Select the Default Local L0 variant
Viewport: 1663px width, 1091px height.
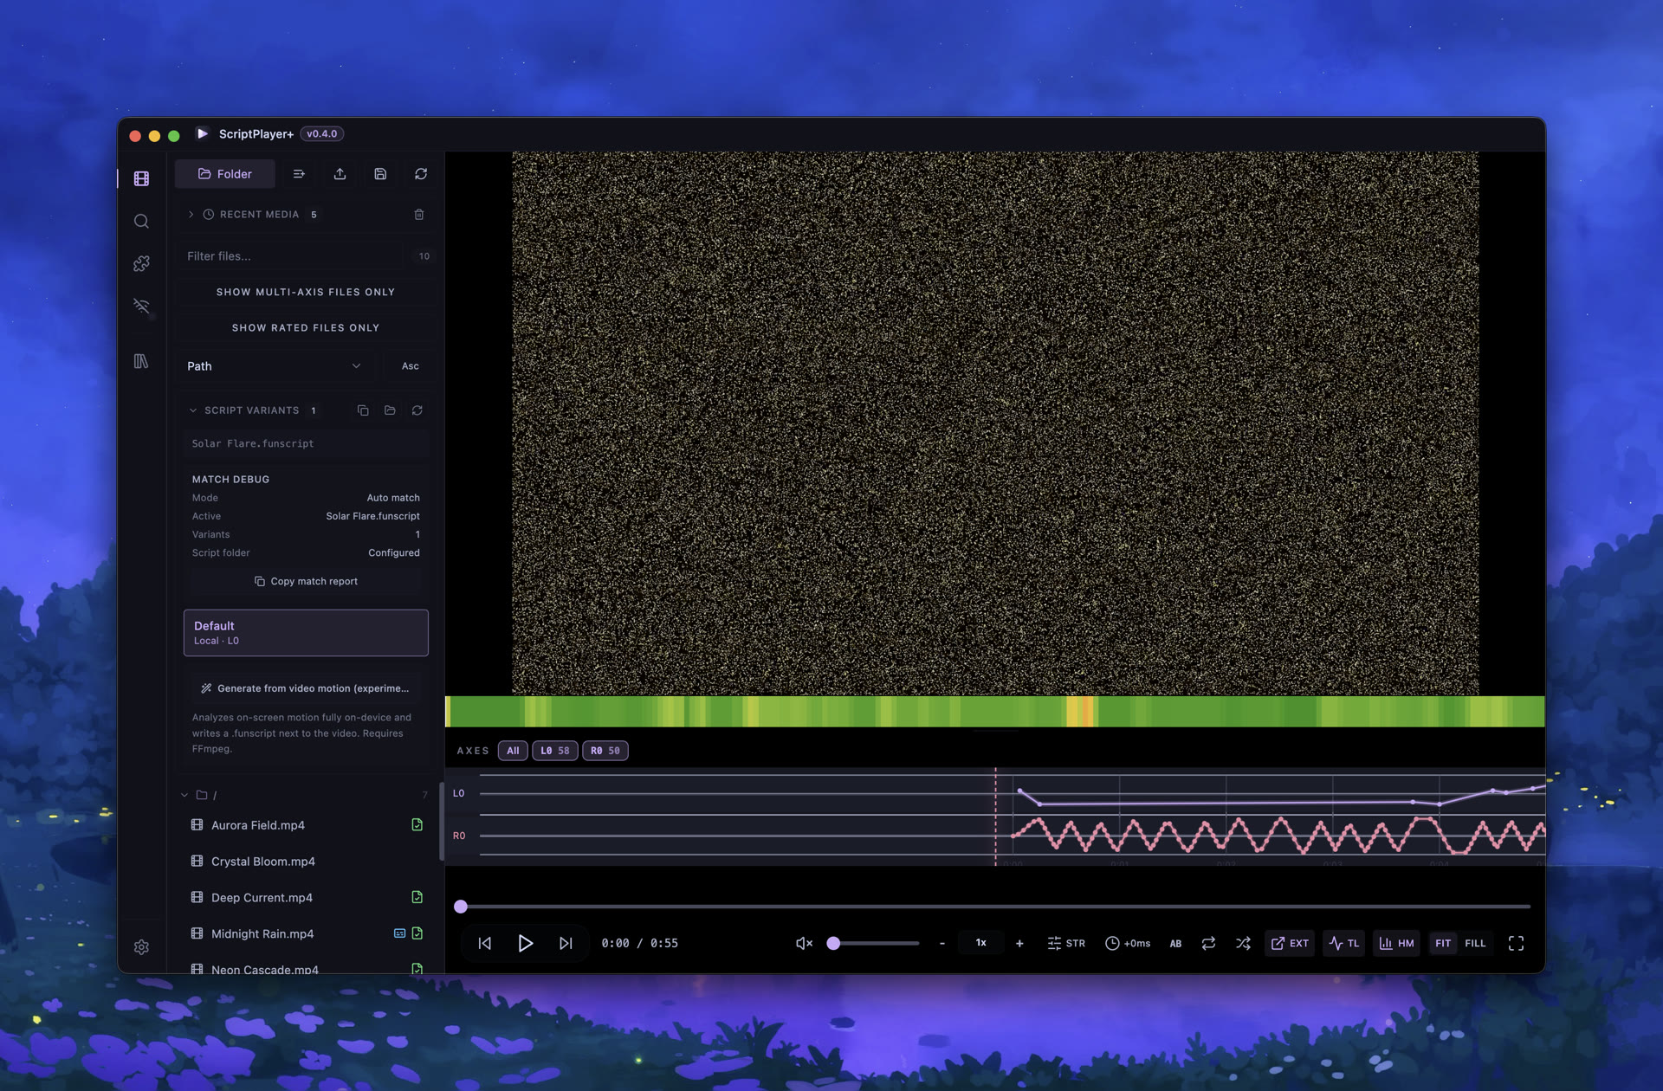click(x=306, y=633)
